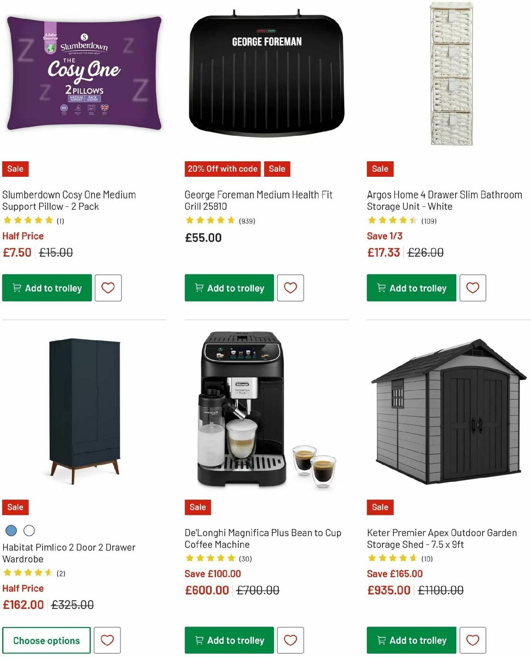Click the Sale badge on Slumberdown pillow
Screen dimensions: 531x657
[15, 169]
